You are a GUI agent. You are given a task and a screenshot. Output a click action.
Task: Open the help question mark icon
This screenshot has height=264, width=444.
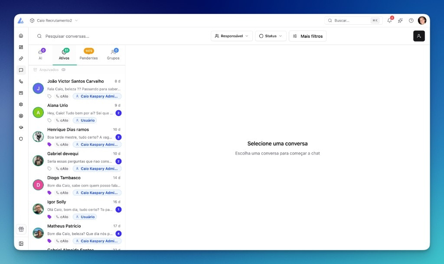(x=411, y=20)
